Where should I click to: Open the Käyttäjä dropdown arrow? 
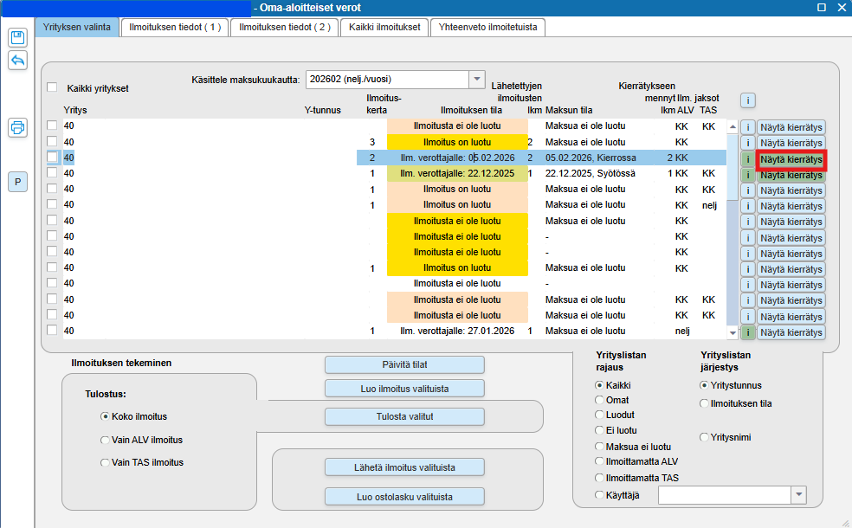(x=798, y=495)
